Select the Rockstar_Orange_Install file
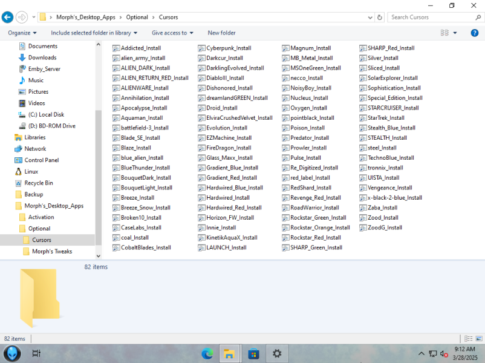Image resolution: width=485 pixels, height=363 pixels. click(316, 227)
